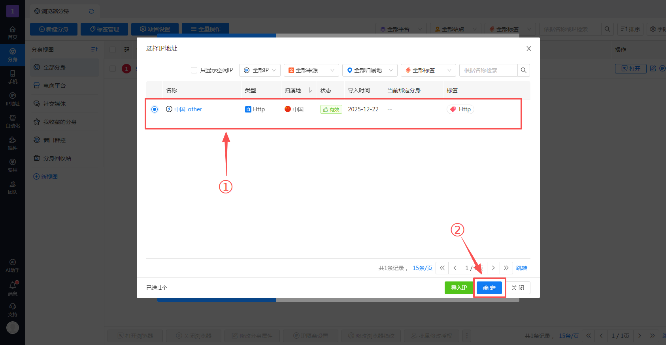Expand the 全部站点 dropdown in main toolbar
This screenshot has height=345, width=666.
(x=456, y=29)
